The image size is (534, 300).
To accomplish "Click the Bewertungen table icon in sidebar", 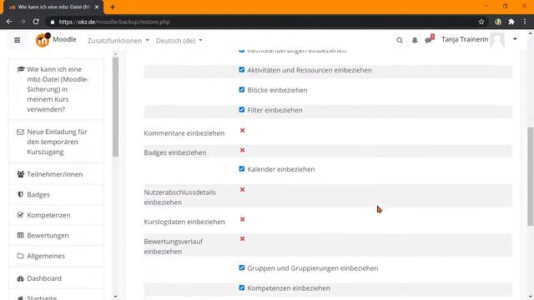I will click(20, 235).
